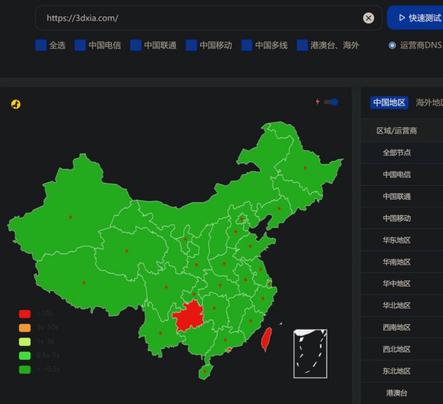Click the red lightning bolt icon
The width and height of the screenshot is (443, 404).
(x=317, y=102)
